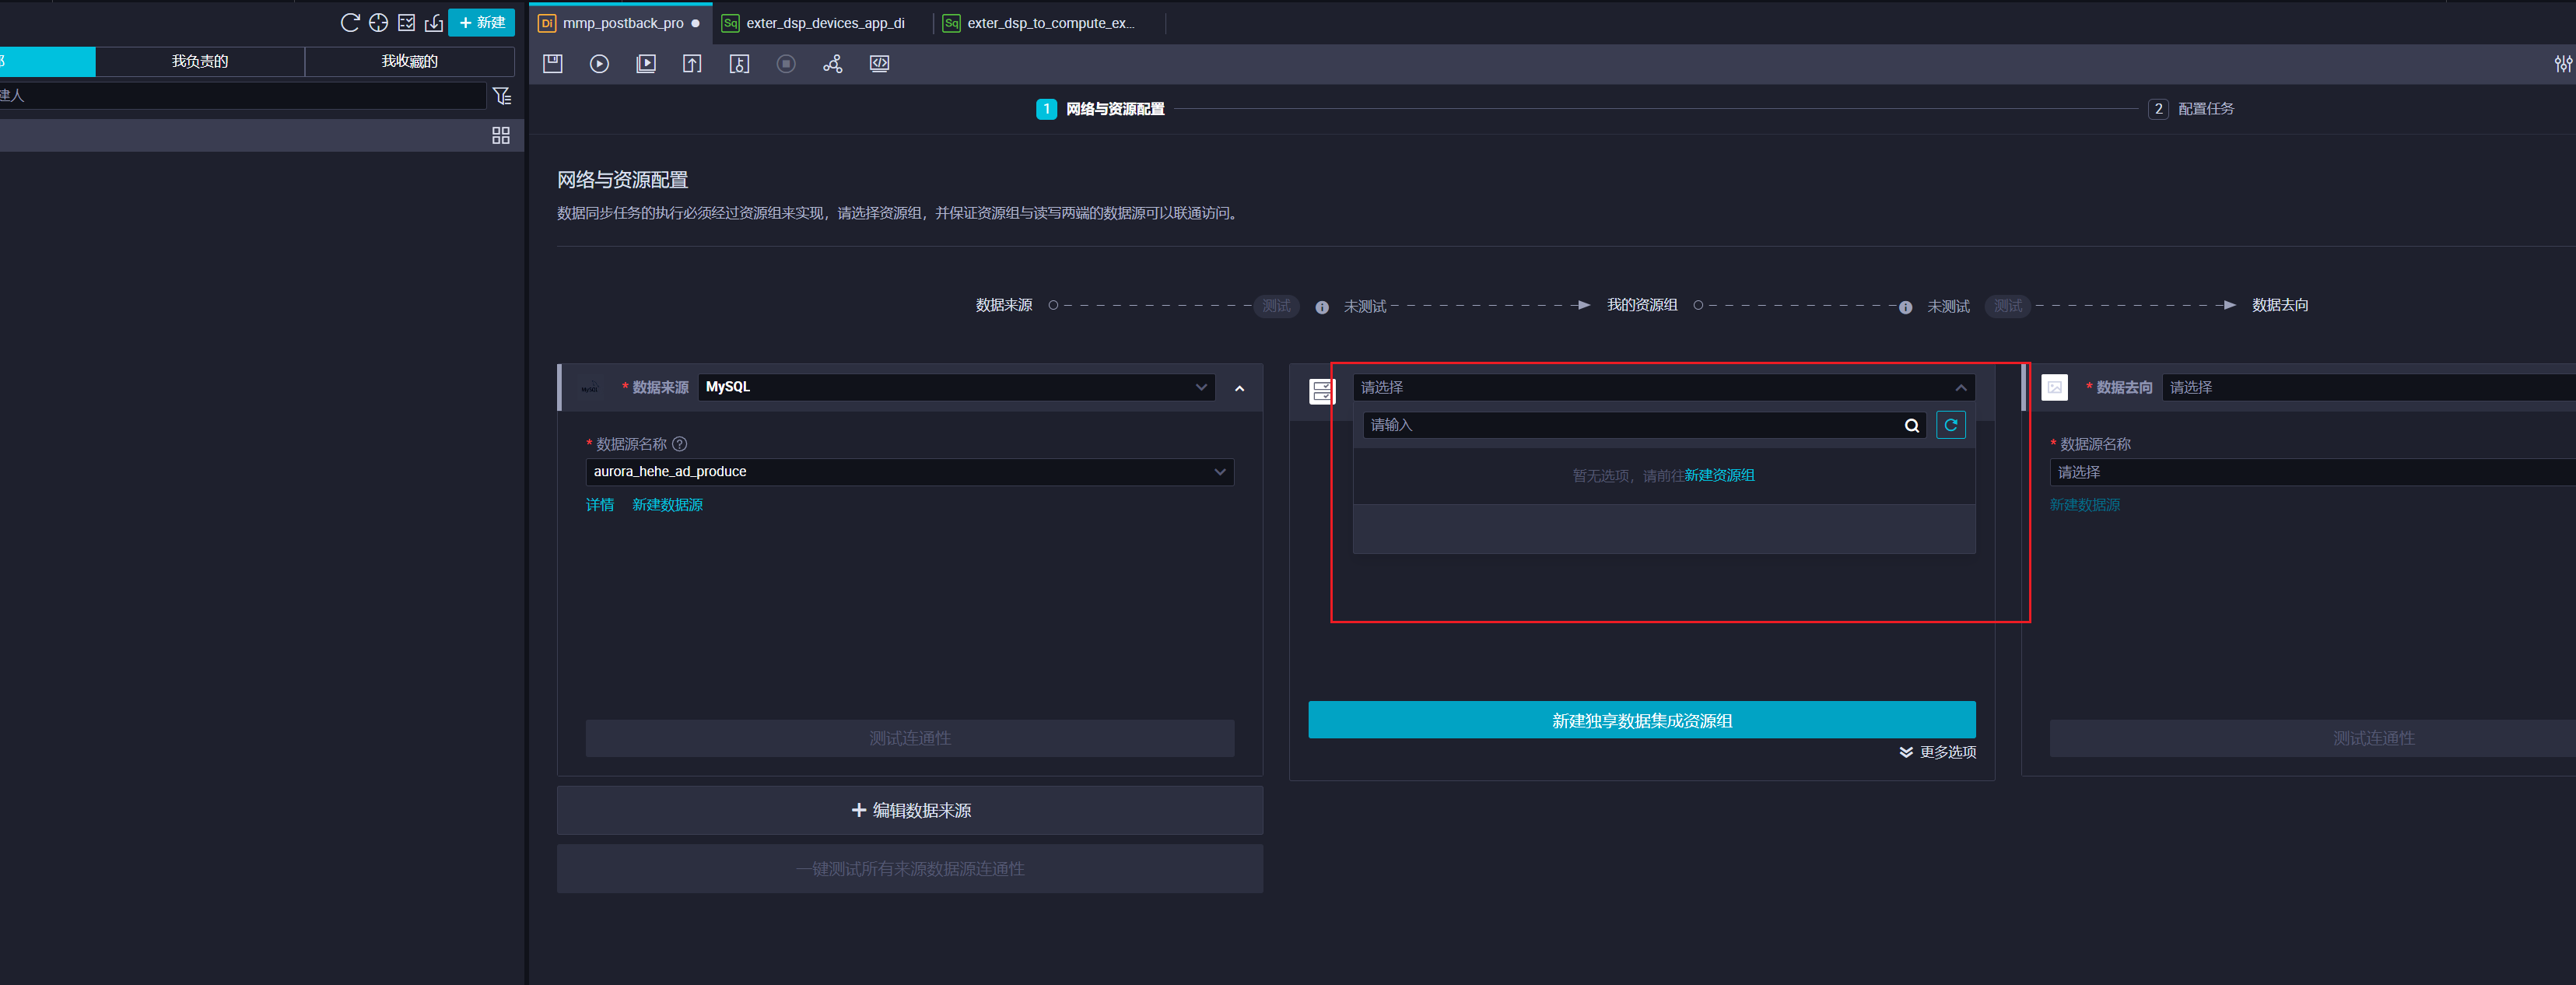This screenshot has height=985, width=2576.
Task: Click source 测试连通性 button
Action: point(910,738)
